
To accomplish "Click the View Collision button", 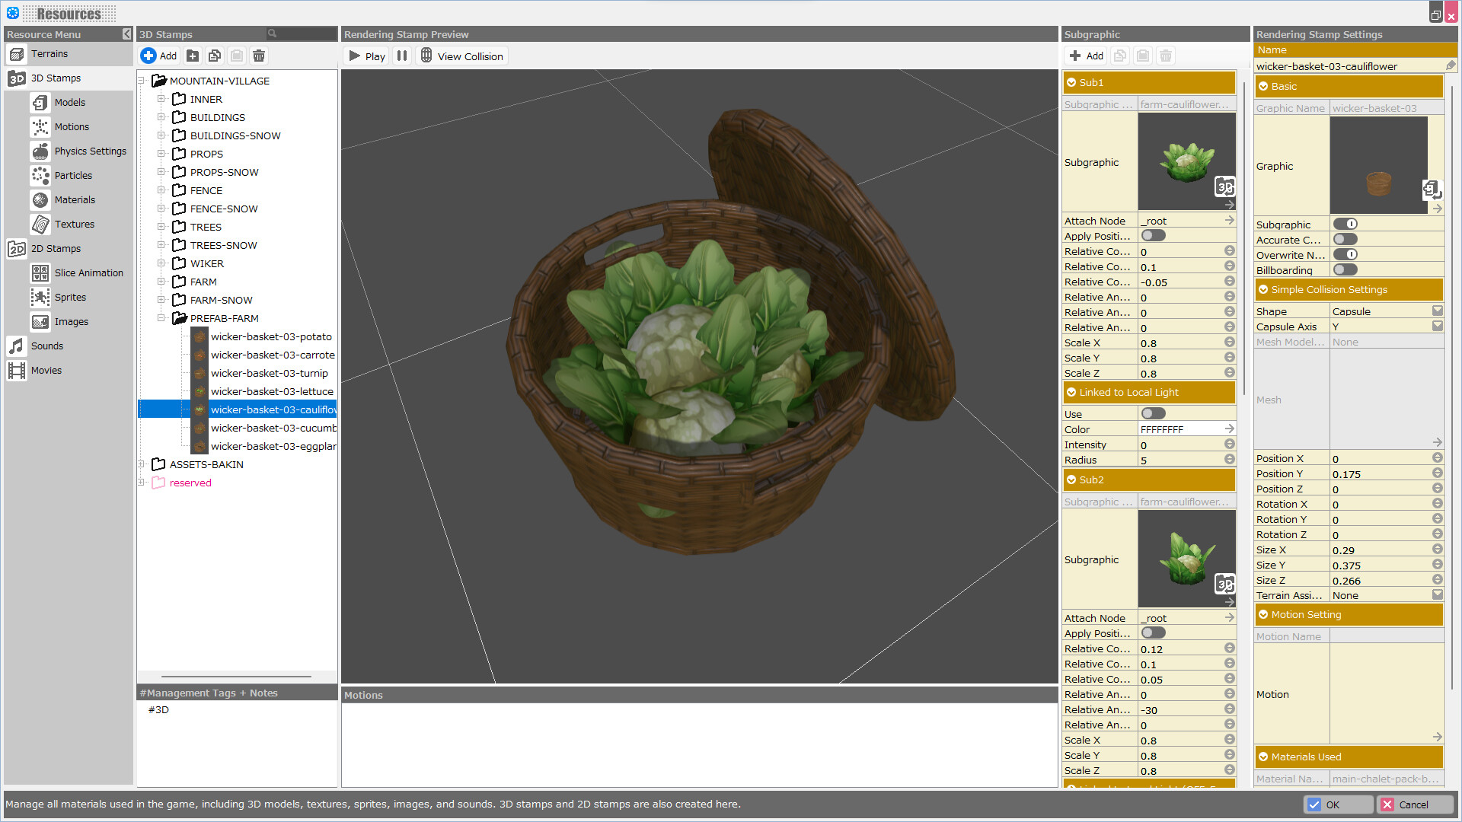I will click(x=462, y=56).
